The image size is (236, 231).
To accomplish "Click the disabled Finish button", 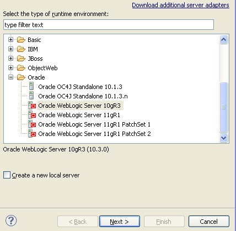I will [x=164, y=222].
